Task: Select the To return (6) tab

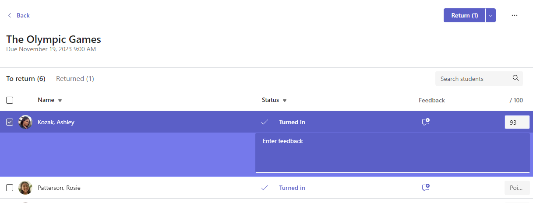Action: pos(26,79)
